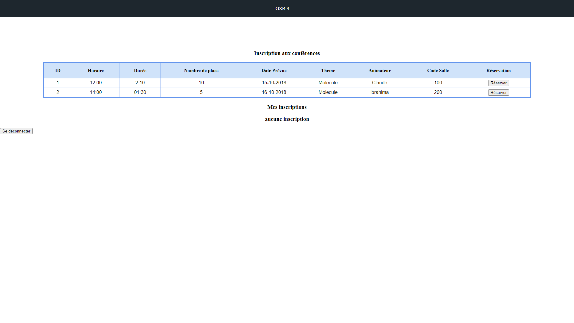Click the Horaire column header

(96, 71)
